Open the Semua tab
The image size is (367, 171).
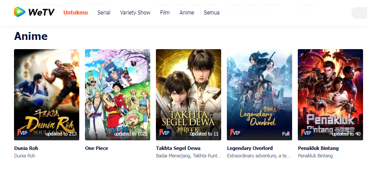pos(212,13)
